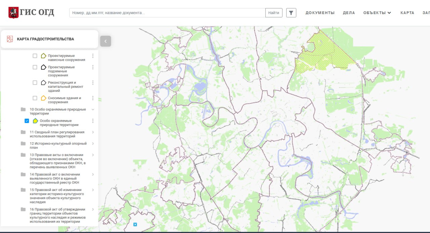The height and width of the screenshot is (233, 430).
Task: Open the ОБЪЕКТЫ dropdown menu
Action: click(x=377, y=13)
